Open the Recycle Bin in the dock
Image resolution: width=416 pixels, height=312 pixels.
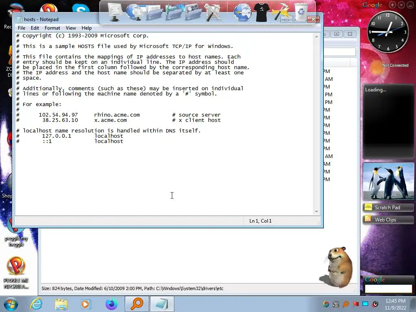point(301,12)
